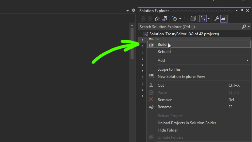Switch between solutions and folder views icon
Viewport: 252px width, 142px height.
click(164, 19)
